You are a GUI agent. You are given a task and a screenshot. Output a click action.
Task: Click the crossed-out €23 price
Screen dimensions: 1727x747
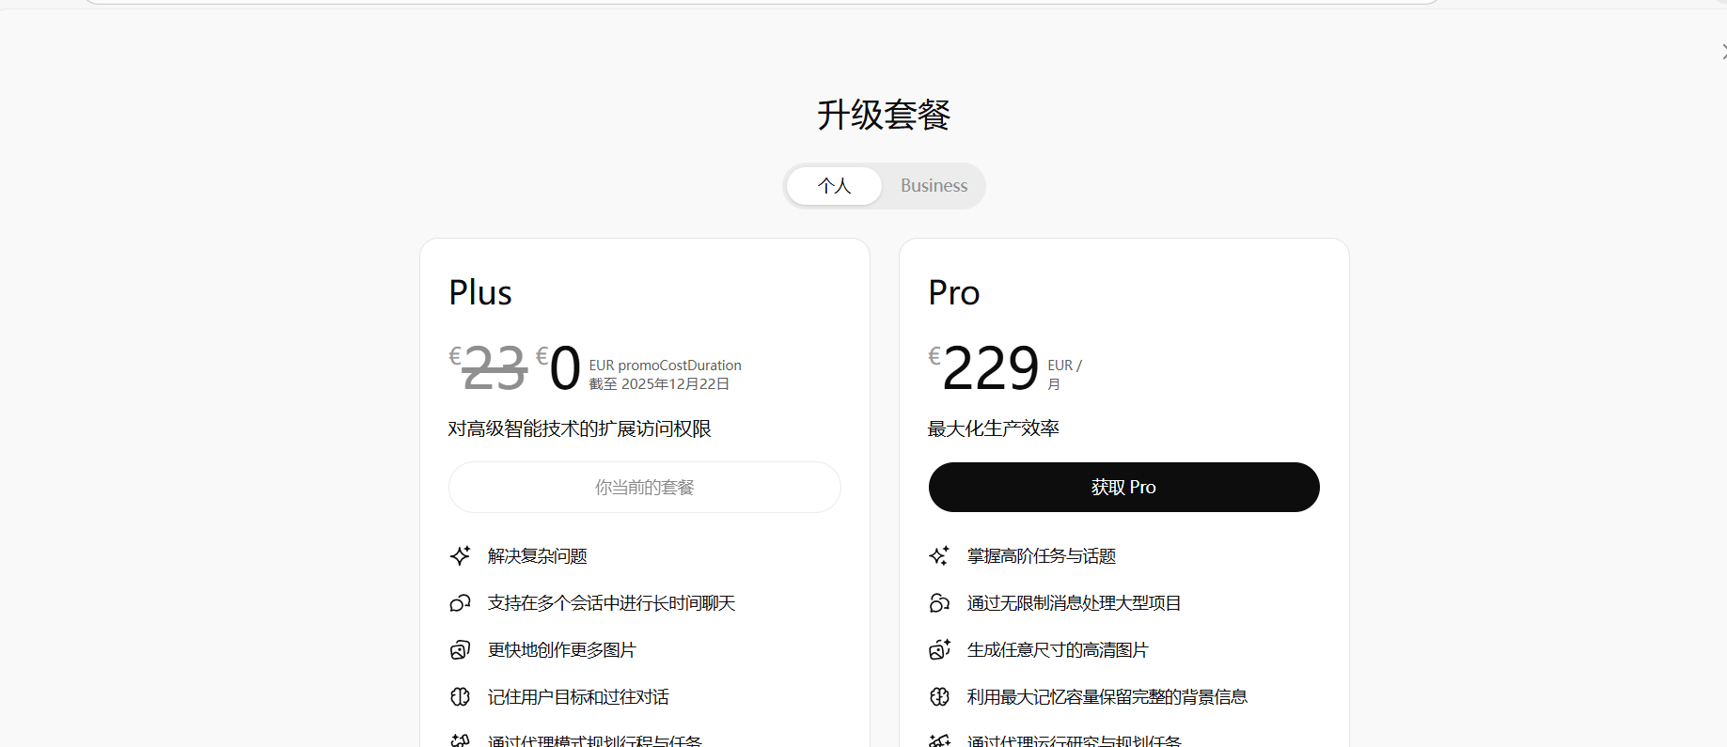click(x=488, y=367)
